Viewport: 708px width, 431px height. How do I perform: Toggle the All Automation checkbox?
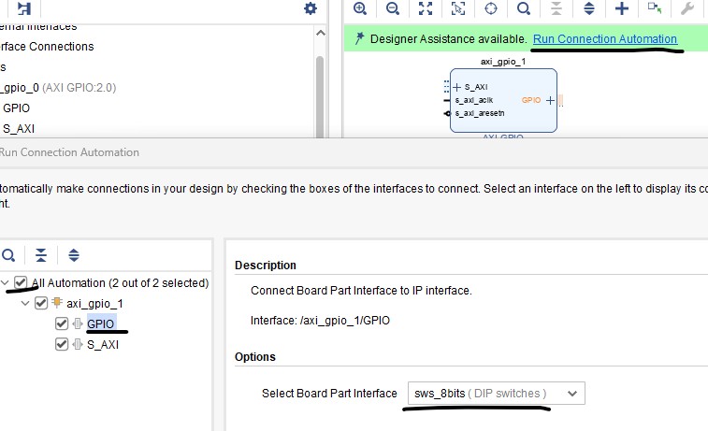21,282
